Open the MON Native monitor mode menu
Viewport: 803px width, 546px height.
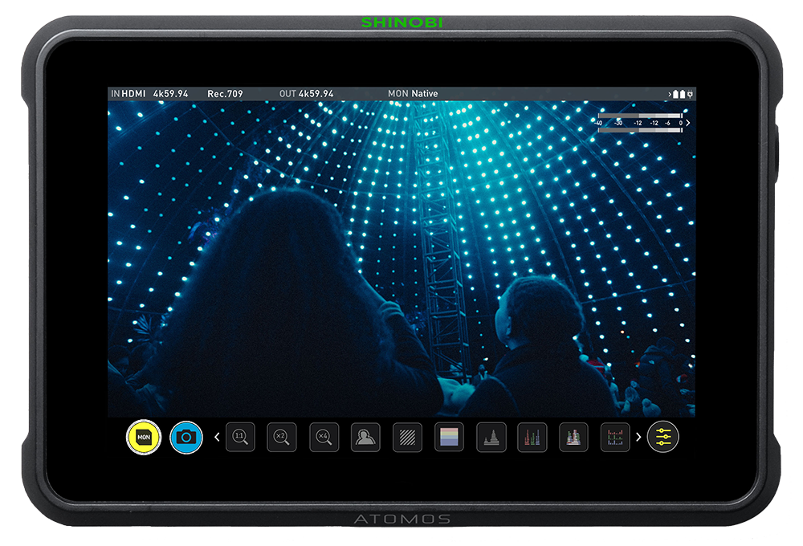(x=413, y=94)
